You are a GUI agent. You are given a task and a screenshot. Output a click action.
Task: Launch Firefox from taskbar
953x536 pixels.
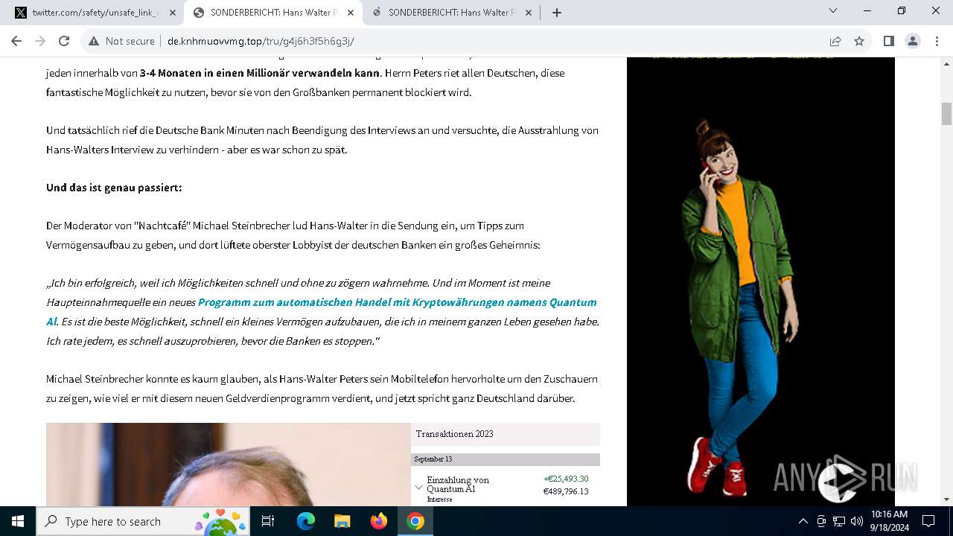click(378, 521)
